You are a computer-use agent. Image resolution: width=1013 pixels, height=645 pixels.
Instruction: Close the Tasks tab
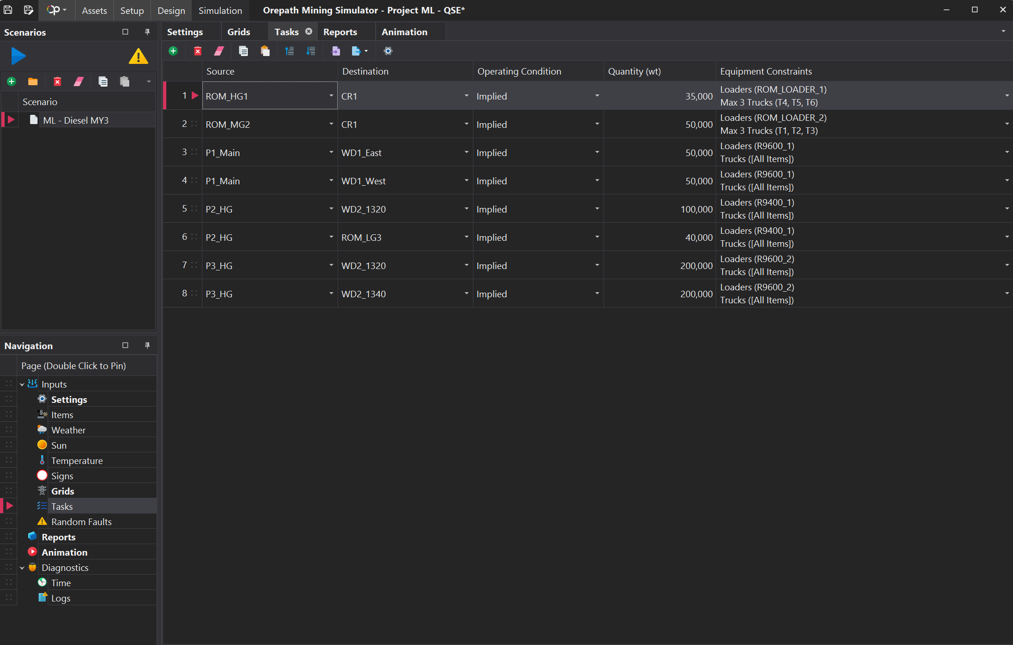coord(308,31)
